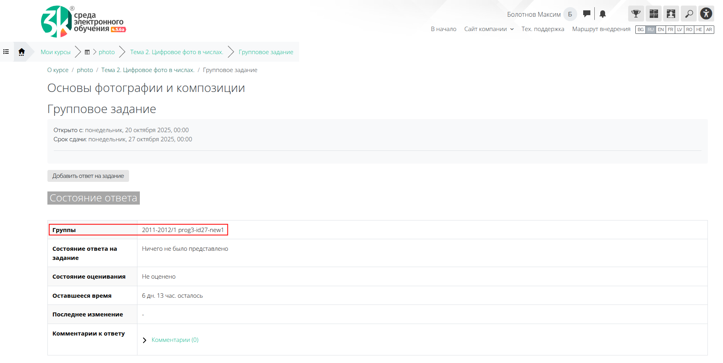Open the navigation drawer list icon
Screen dimensions: 723x363
click(6, 52)
